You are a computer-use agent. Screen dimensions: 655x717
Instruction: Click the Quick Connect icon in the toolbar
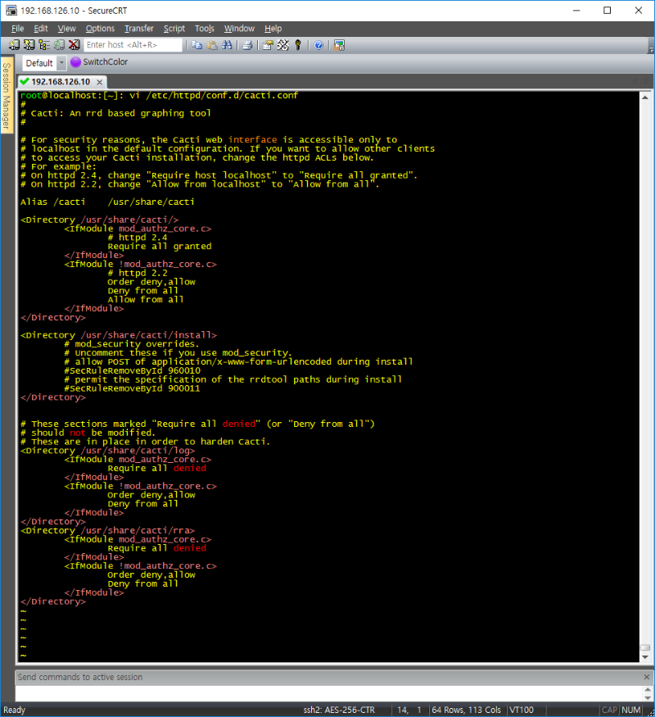pyautogui.click(x=29, y=45)
